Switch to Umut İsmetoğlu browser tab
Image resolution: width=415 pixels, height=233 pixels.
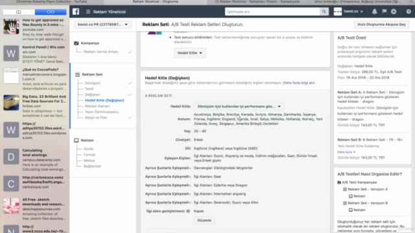357,2
